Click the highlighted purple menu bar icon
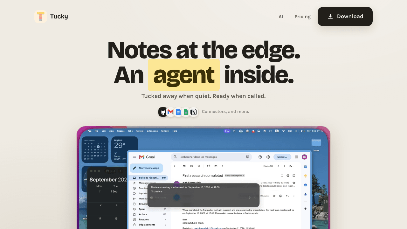The image size is (407, 229). 227,131
